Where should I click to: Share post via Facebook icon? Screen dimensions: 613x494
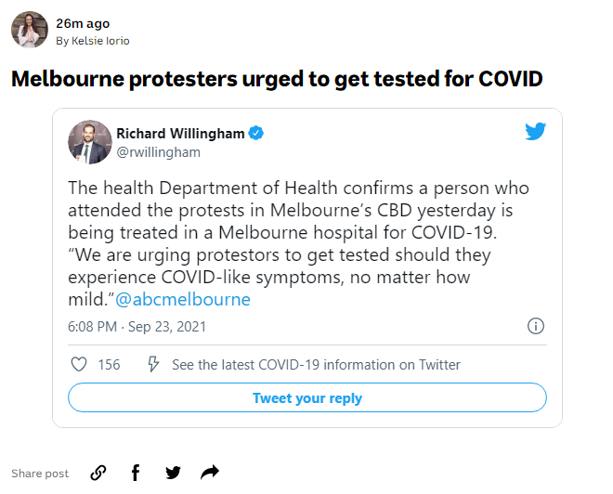click(136, 473)
